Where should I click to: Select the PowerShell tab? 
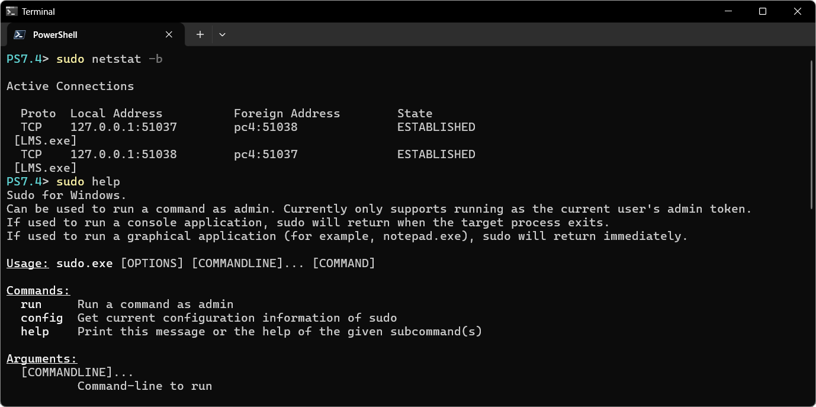(x=71, y=34)
